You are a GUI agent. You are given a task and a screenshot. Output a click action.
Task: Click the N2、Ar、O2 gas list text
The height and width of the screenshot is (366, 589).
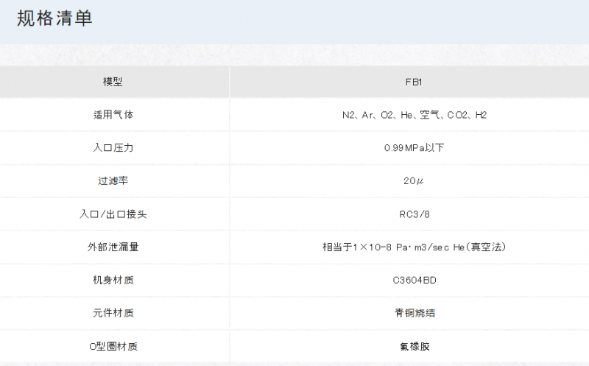[415, 115]
